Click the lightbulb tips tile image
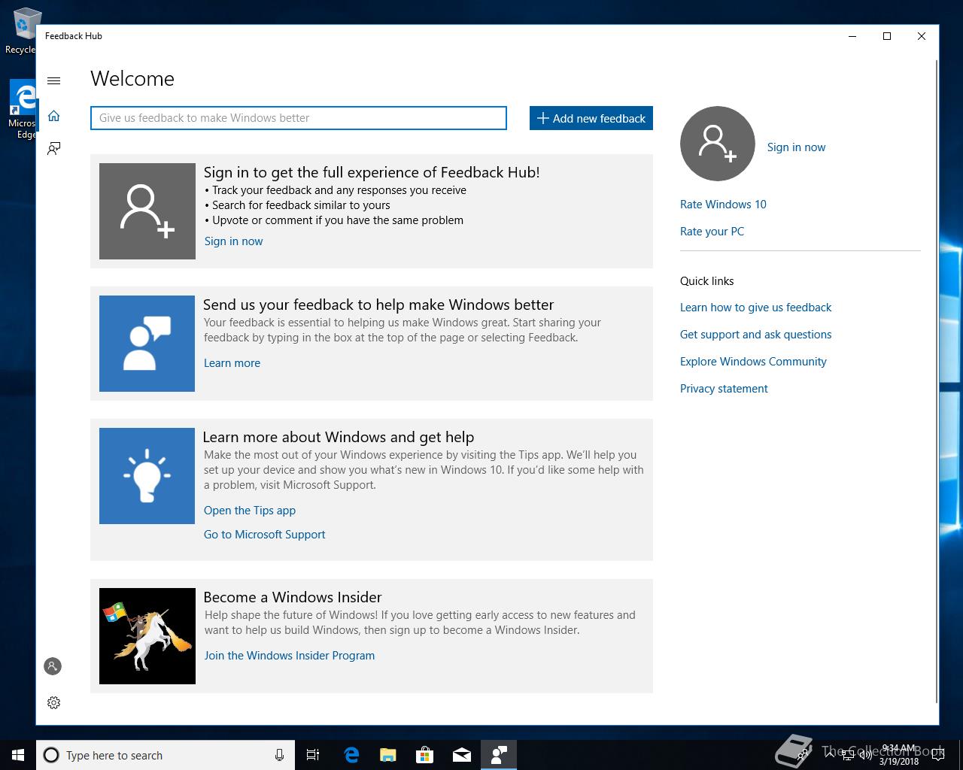963x770 pixels. tap(147, 476)
